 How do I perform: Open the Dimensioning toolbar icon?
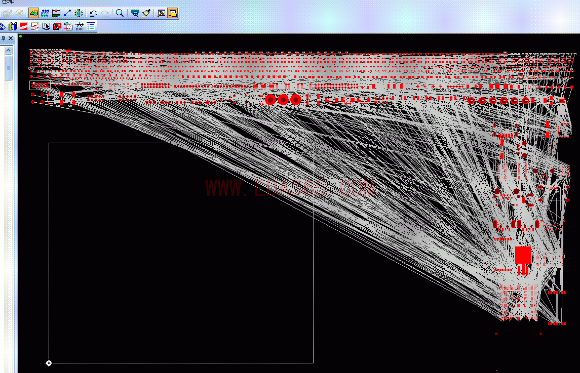coord(56,13)
